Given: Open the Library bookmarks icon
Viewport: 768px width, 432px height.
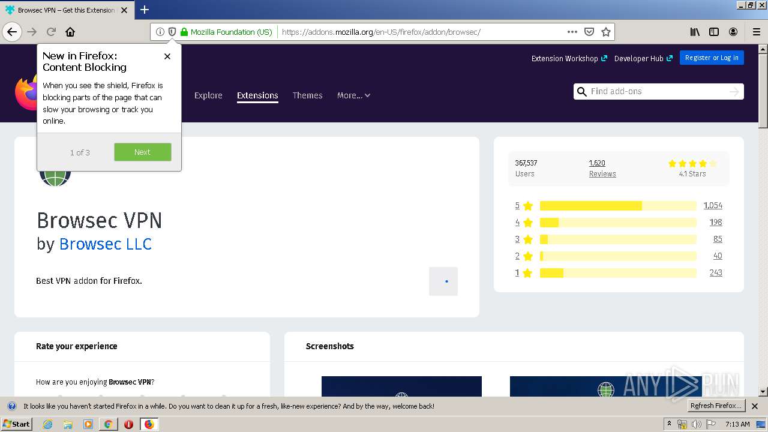Looking at the screenshot, I should 695,32.
